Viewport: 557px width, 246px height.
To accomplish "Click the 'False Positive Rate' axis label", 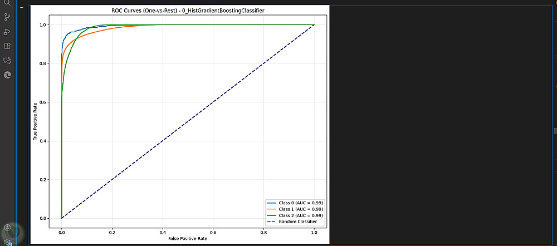I will 188,239.
